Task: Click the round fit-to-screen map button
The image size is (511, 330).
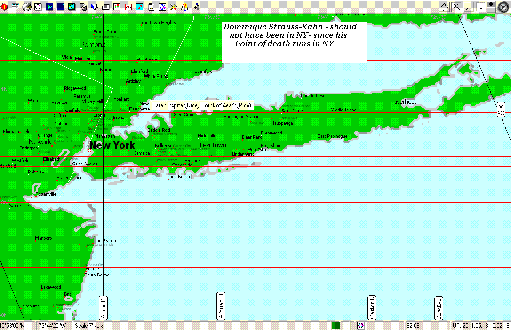Action: pos(503,7)
